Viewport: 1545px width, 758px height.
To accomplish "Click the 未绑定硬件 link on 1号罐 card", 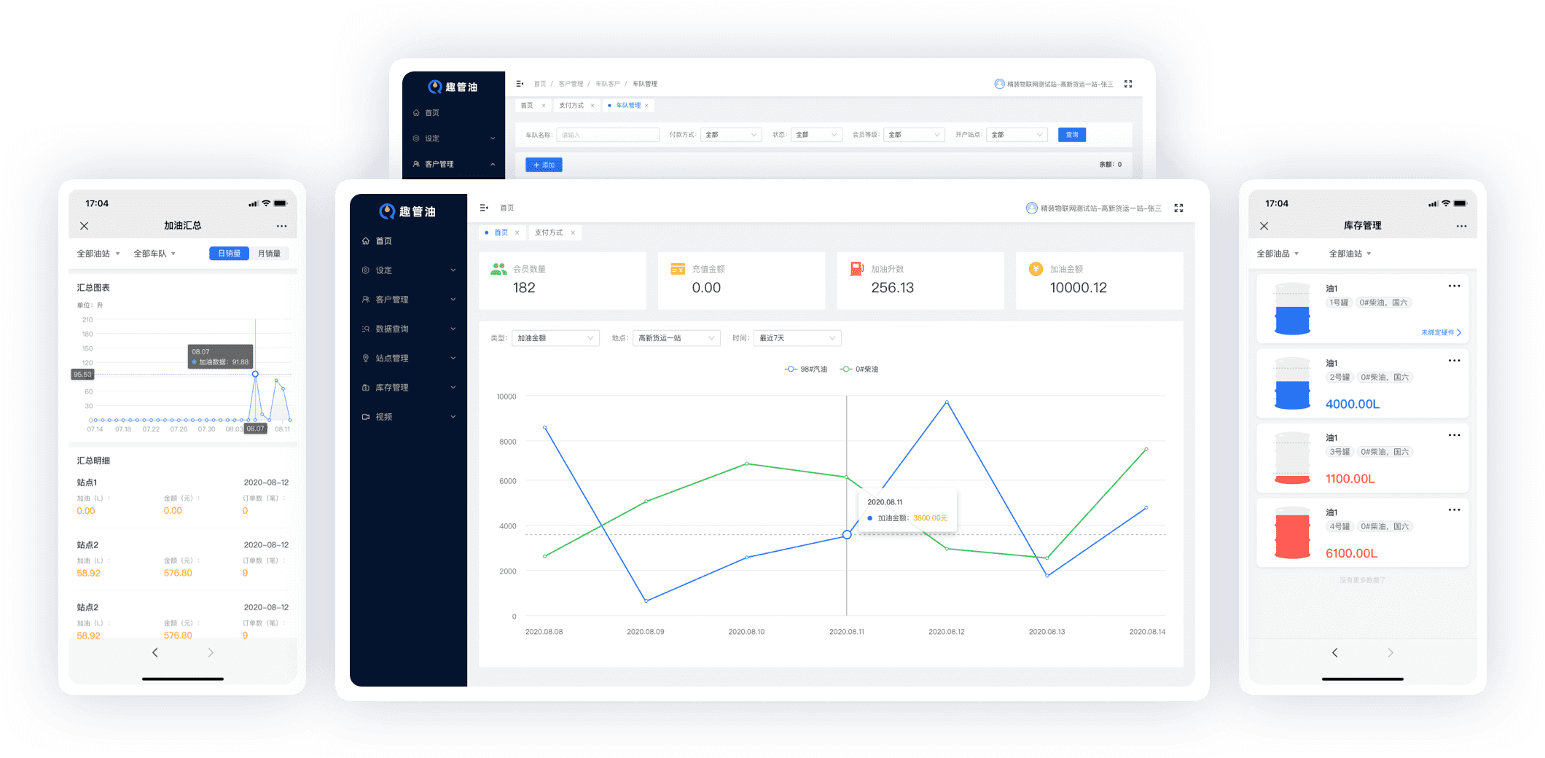I will pyautogui.click(x=1440, y=333).
